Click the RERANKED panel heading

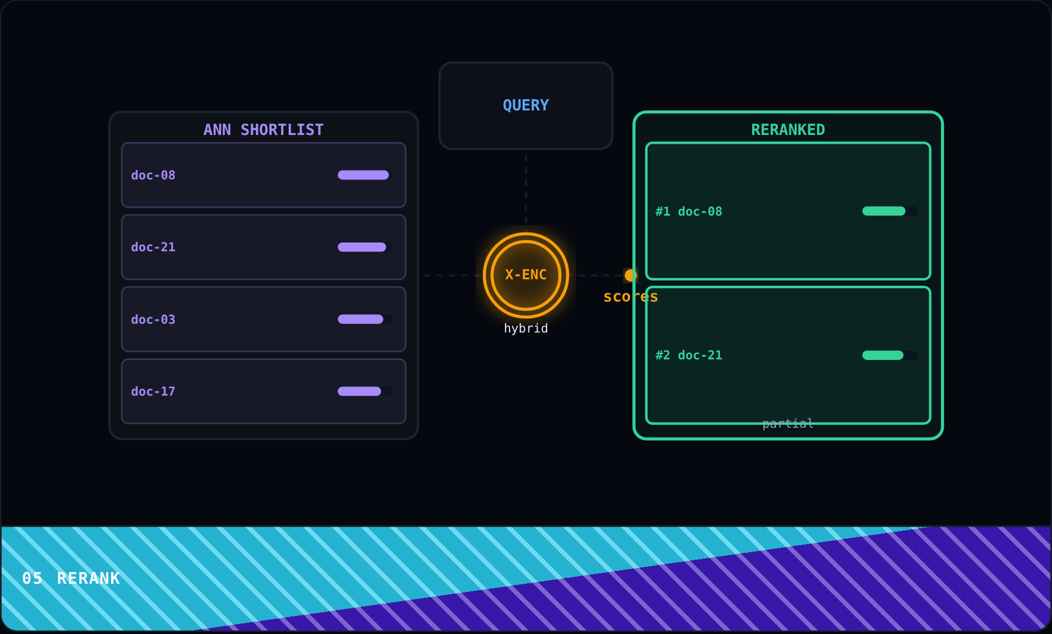(x=788, y=130)
